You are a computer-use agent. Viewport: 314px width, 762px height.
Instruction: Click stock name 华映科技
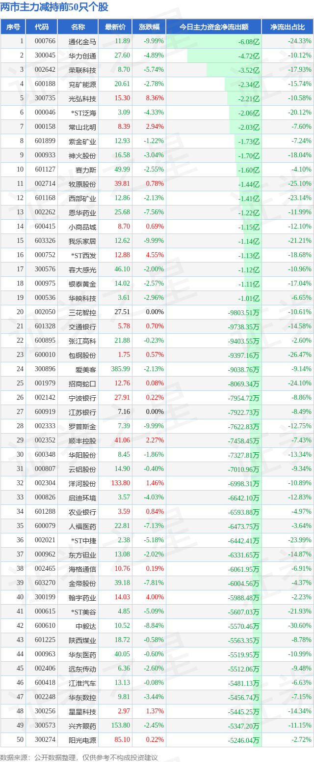pyautogui.click(x=82, y=298)
